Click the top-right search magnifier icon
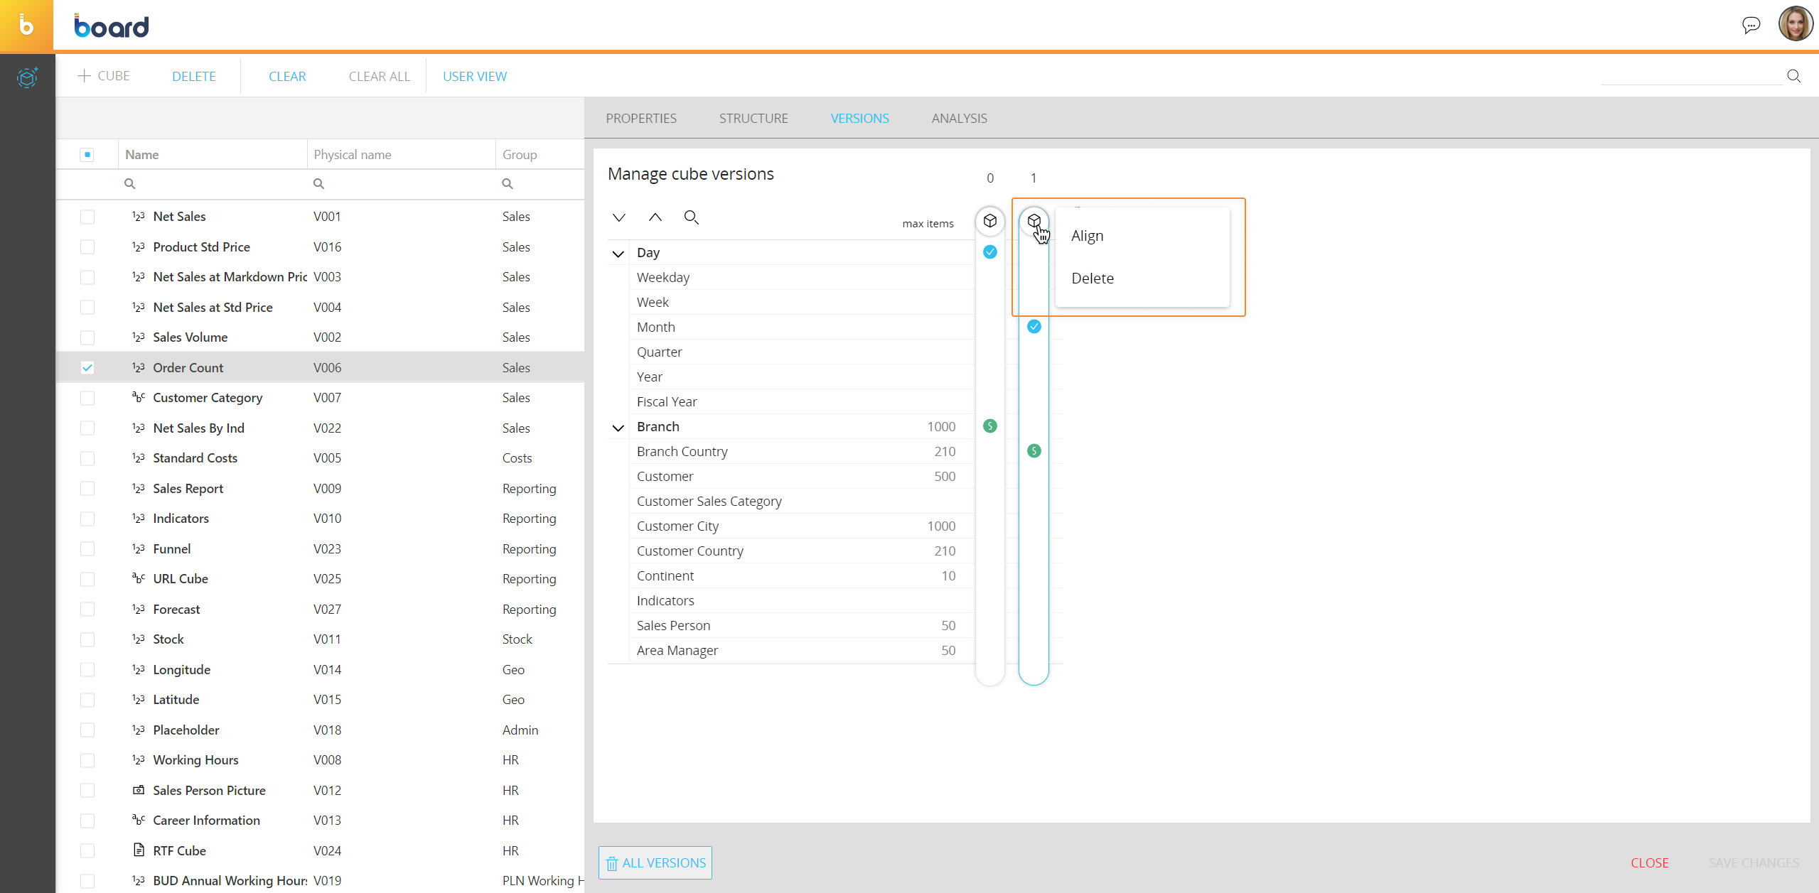Screen dimensions: 1819x893 coord(1793,76)
